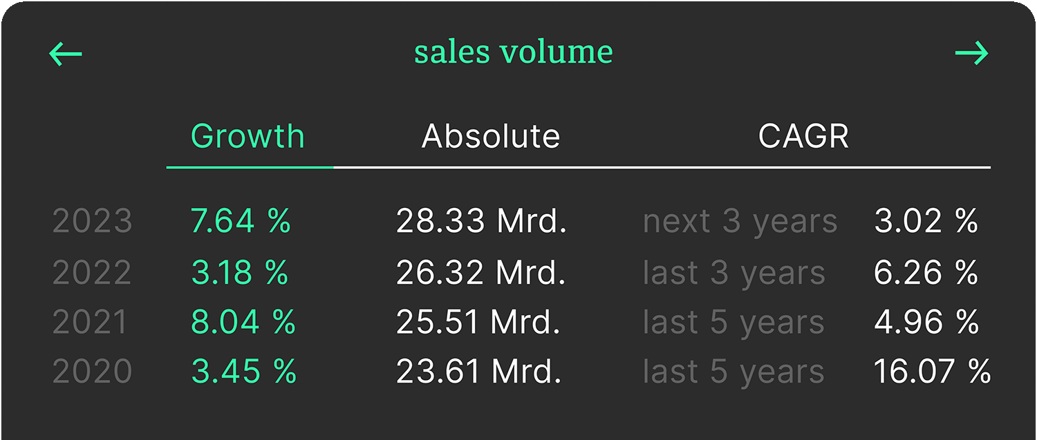Click the 16.07 % CAGR value

tap(932, 372)
